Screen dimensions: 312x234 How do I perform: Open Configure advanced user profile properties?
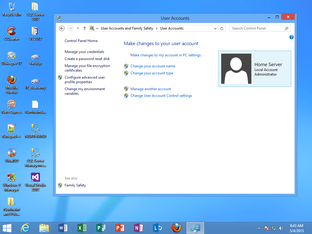85,80
